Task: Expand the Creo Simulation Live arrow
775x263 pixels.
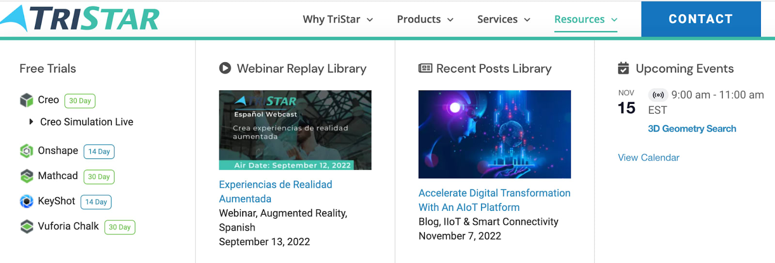Action: pyautogui.click(x=31, y=122)
